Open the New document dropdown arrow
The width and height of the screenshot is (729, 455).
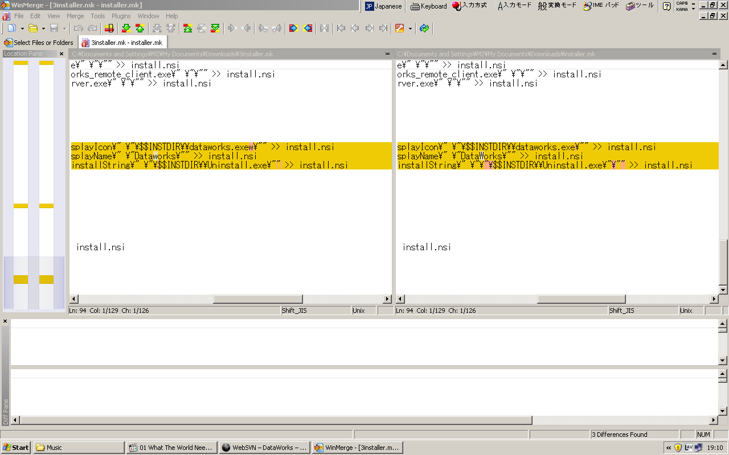(x=22, y=28)
